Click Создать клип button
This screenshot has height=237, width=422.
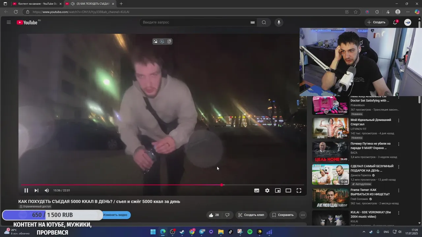[x=251, y=215]
